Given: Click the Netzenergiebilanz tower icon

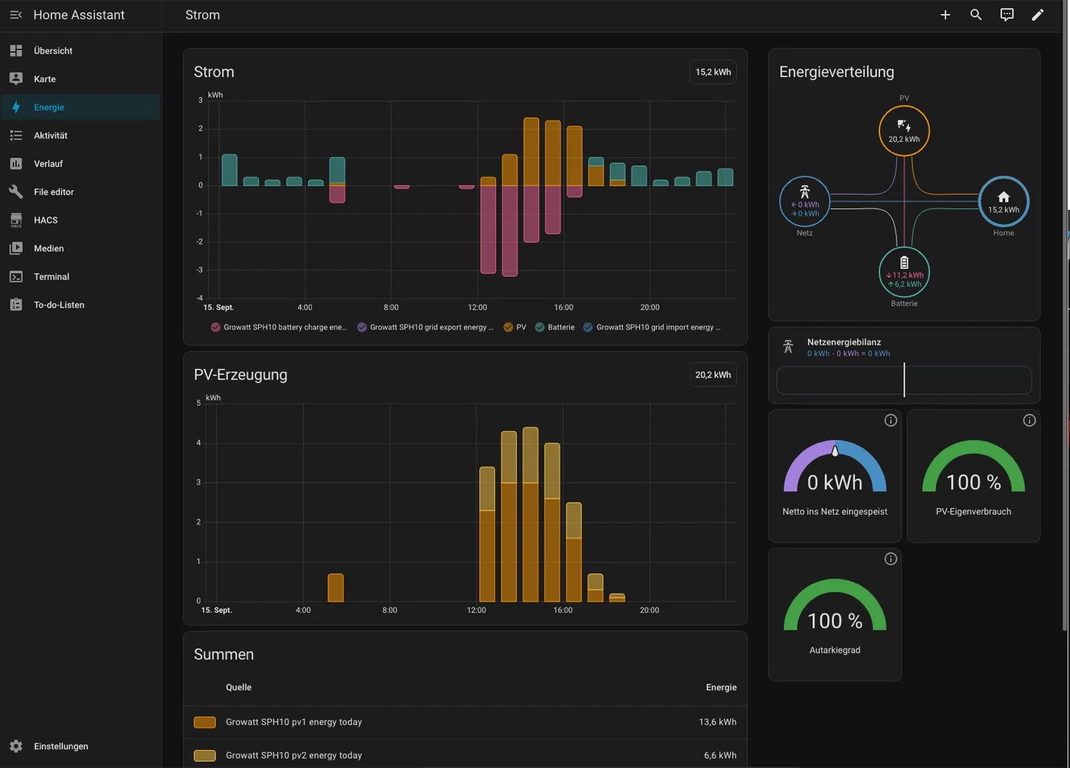Looking at the screenshot, I should click(788, 346).
